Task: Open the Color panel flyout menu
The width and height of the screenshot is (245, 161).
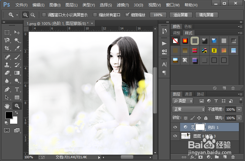Action: click(240, 26)
